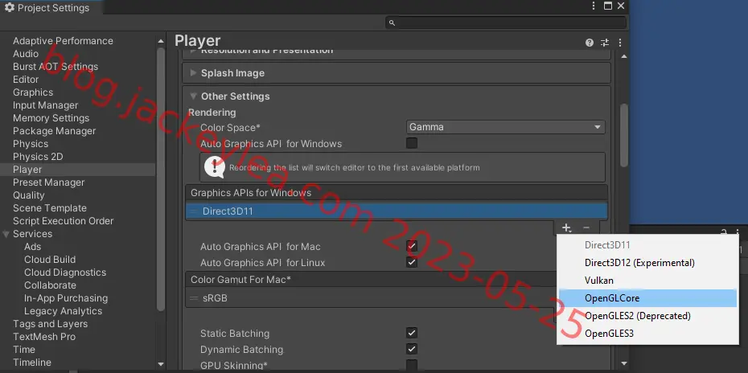The image size is (748, 373).
Task: Click the sidebar vertical scrollbar thumb
Action: [x=161, y=179]
